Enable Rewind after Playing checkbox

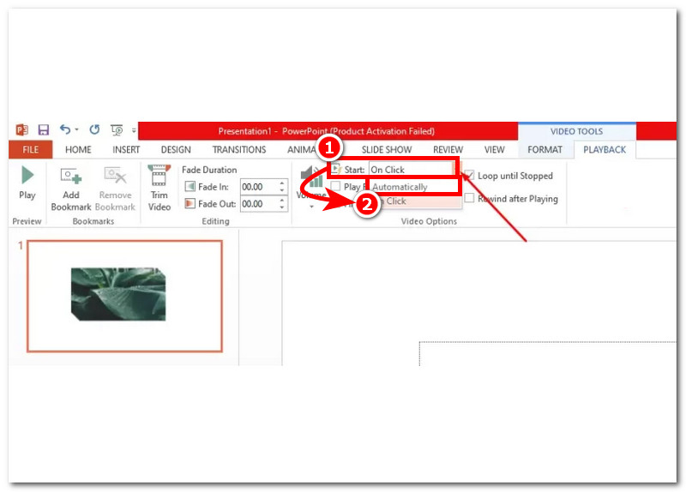pos(469,198)
